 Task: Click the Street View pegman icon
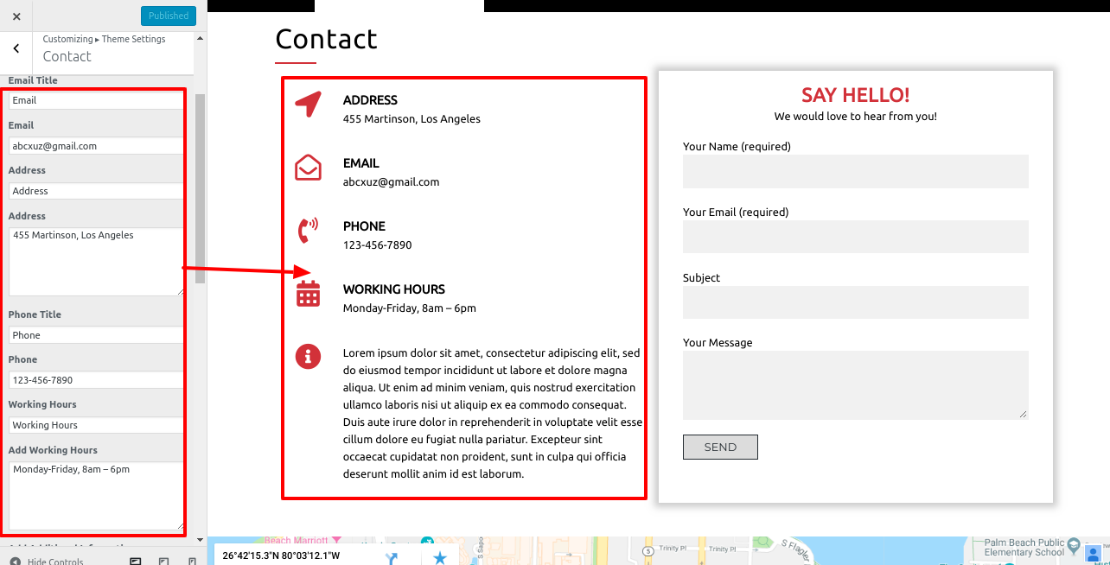coord(1094,553)
